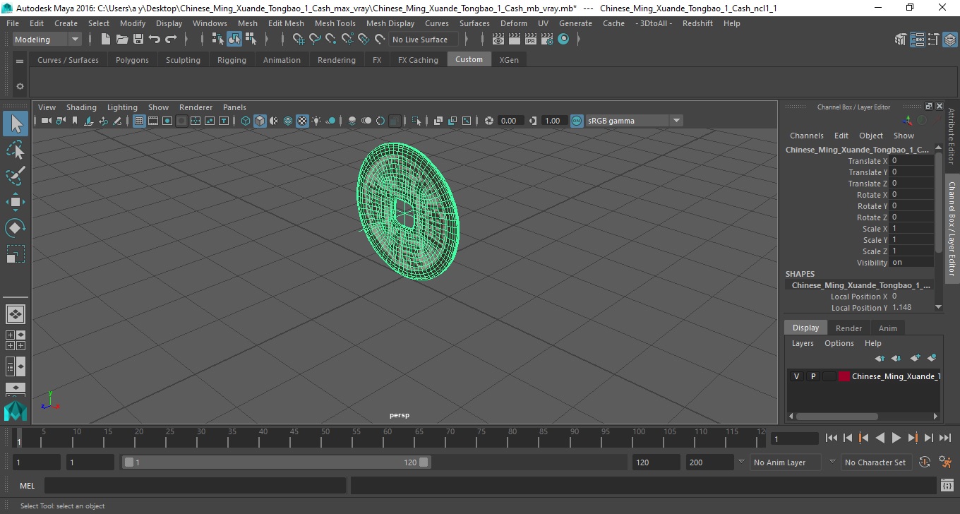
Task: Open the Render View clapboard icon
Action: tap(499, 40)
